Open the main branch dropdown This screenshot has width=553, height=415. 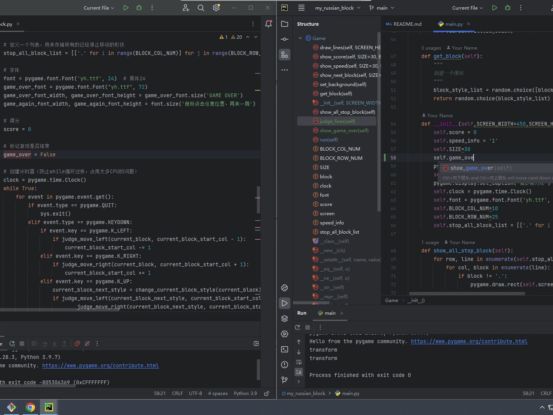click(x=382, y=8)
